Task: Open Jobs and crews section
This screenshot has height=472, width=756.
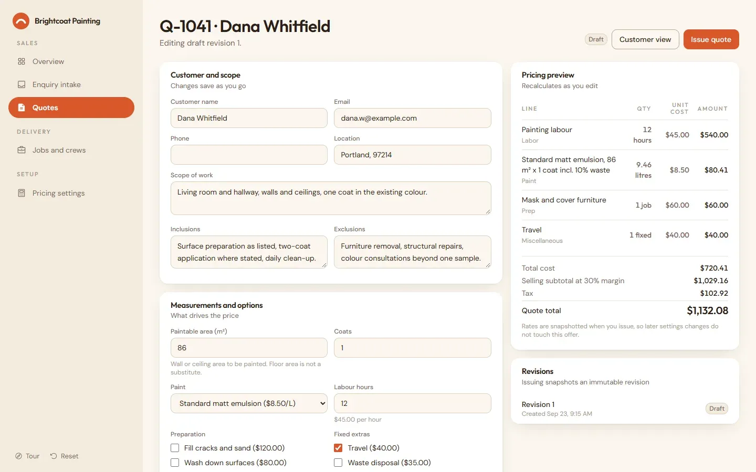Action: click(71, 150)
